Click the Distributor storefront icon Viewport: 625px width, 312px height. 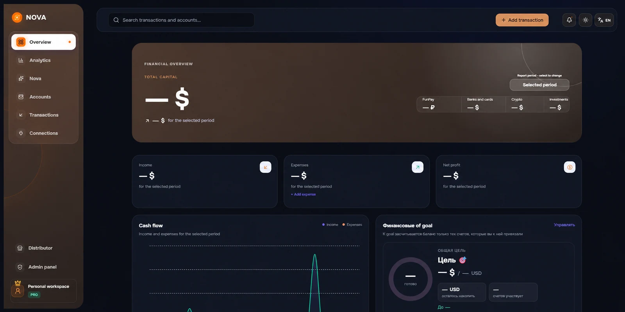[x=20, y=248]
